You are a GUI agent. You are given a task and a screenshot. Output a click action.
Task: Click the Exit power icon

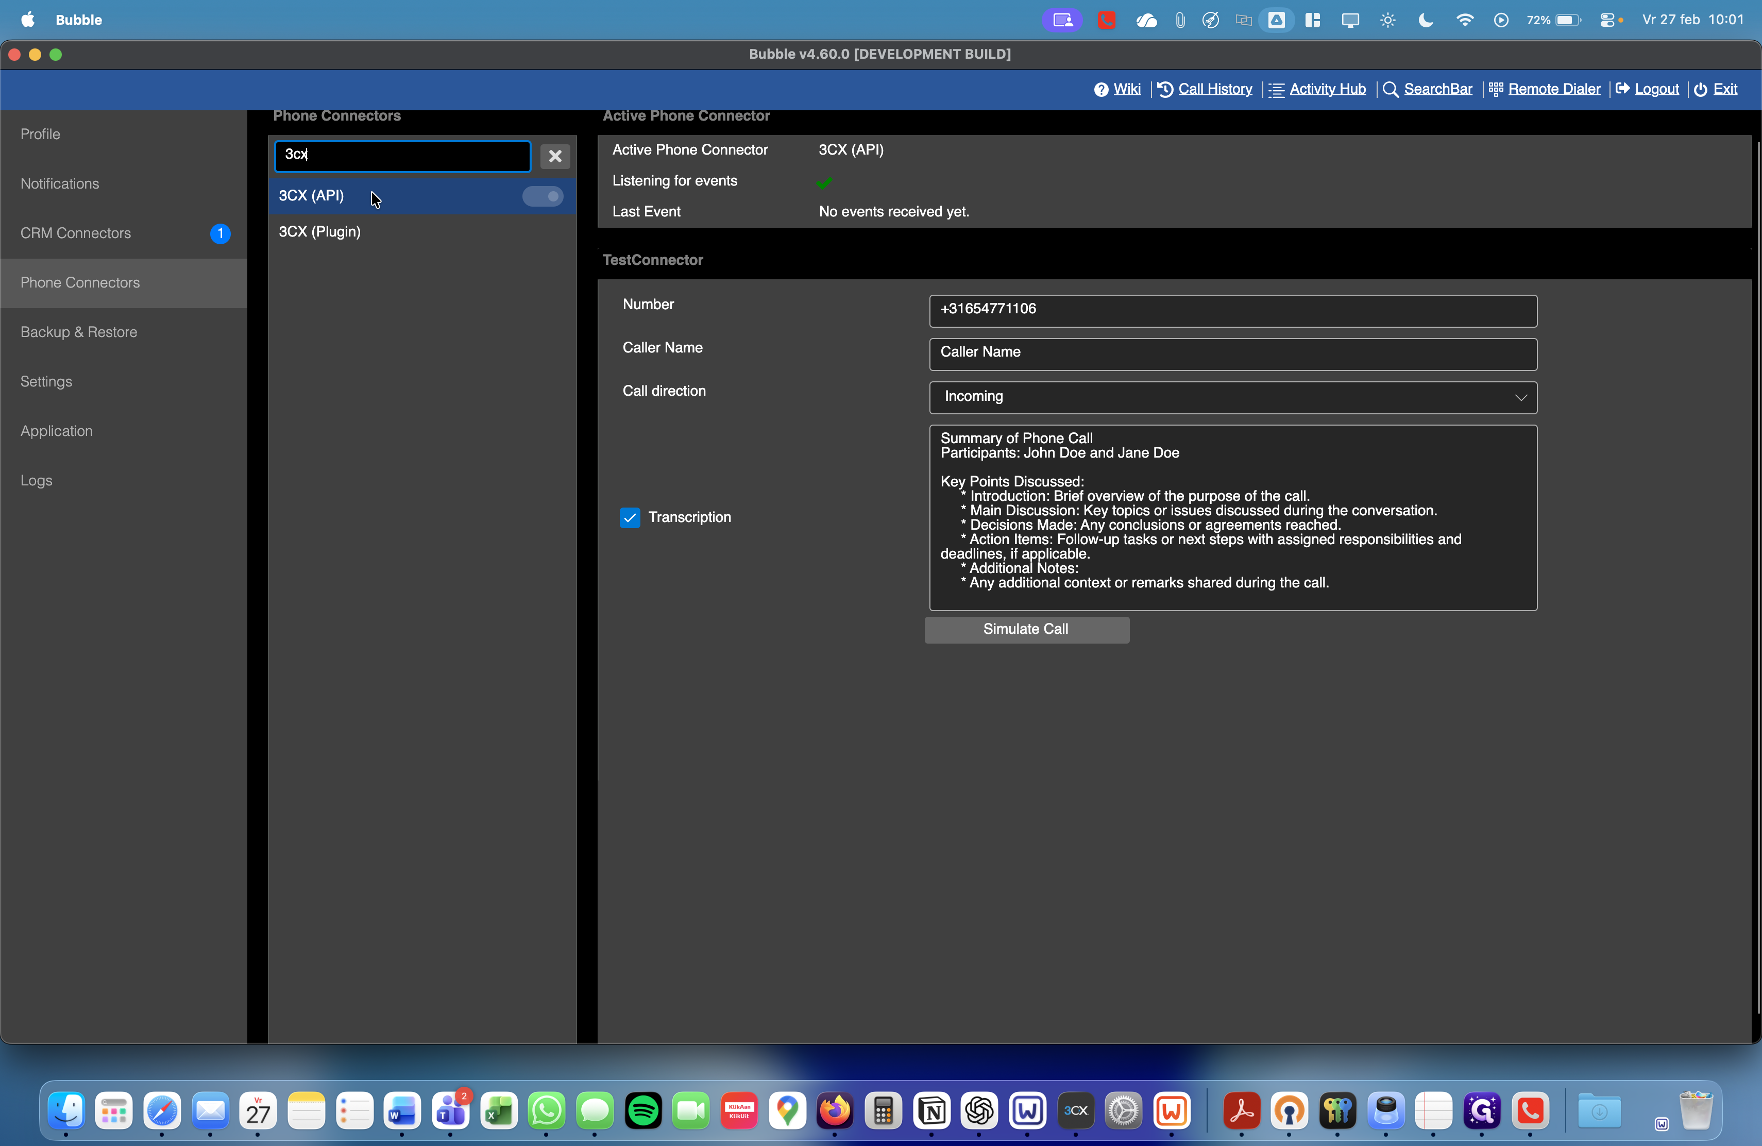coord(1701,90)
